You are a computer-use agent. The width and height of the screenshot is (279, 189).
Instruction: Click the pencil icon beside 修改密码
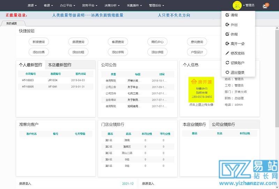[227, 53]
